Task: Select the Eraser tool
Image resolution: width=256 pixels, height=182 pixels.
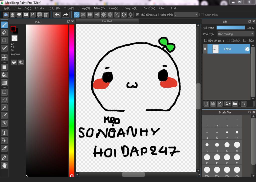Action: coord(4,33)
